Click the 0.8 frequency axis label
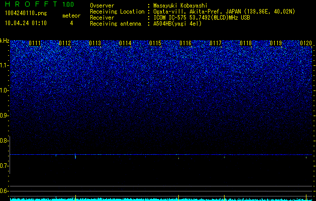Screen dimensions: 316x201 4,141
